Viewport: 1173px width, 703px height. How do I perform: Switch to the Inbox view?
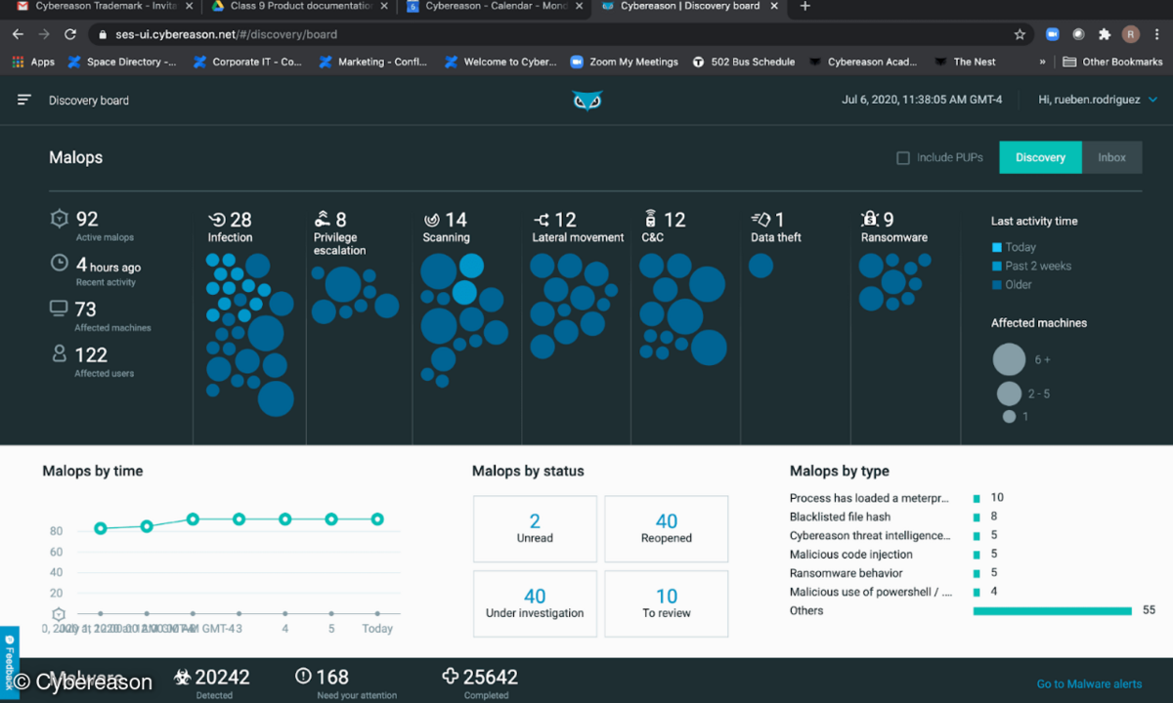1111,157
